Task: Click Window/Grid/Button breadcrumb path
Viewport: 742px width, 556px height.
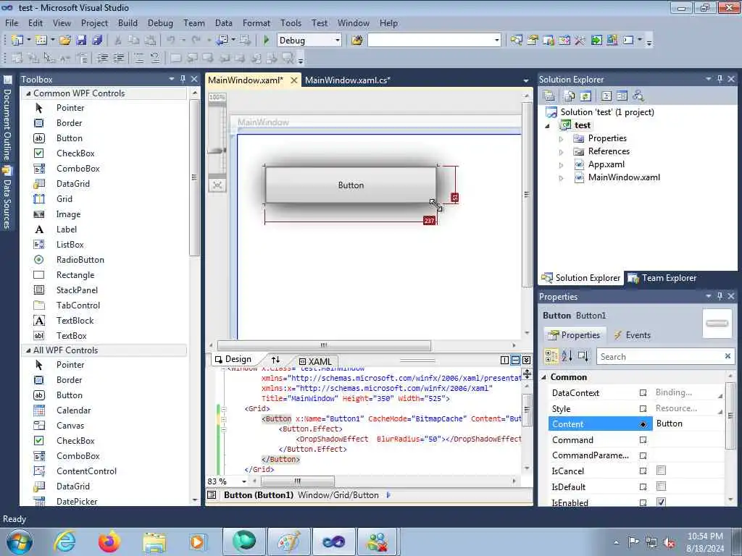Action: 338,495
